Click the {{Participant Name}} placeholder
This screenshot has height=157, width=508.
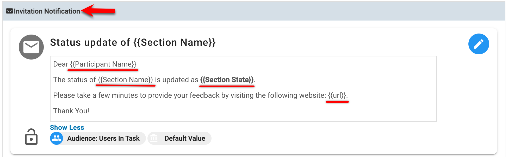(103, 64)
